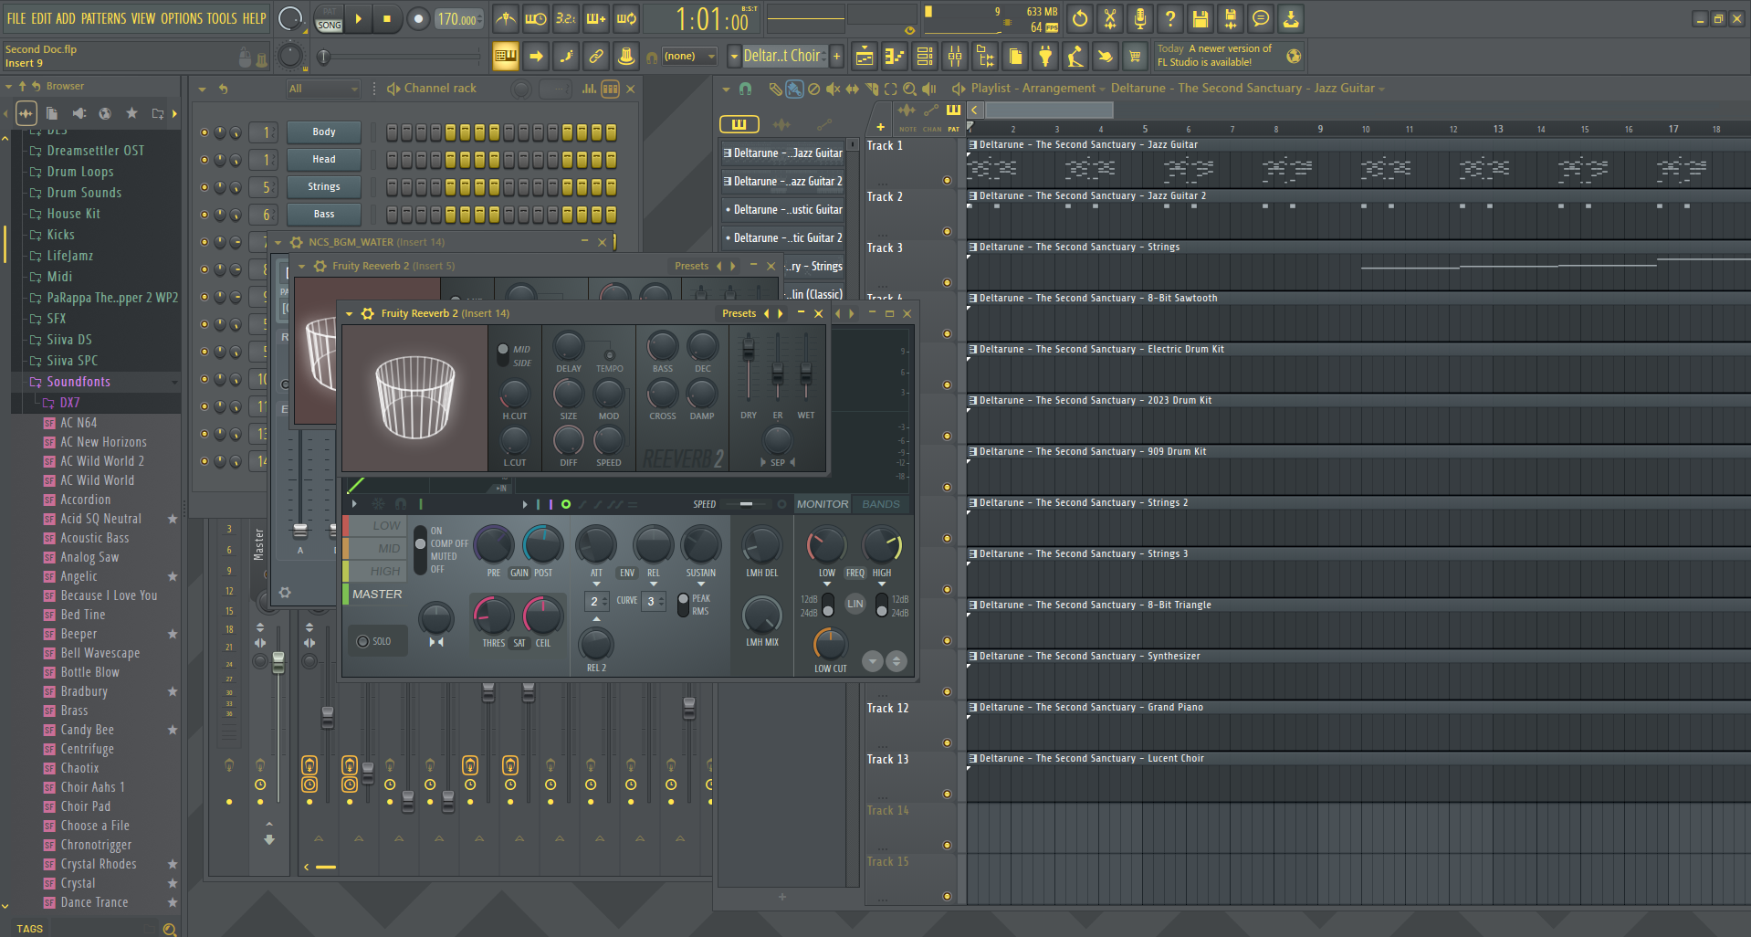Viewport: 1751px width, 937px height.
Task: Select the Slice tool in Playlist
Action: pos(871,89)
